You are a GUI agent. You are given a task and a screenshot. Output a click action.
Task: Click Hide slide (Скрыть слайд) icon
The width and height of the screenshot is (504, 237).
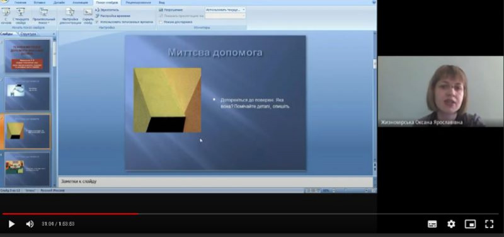coord(88,16)
